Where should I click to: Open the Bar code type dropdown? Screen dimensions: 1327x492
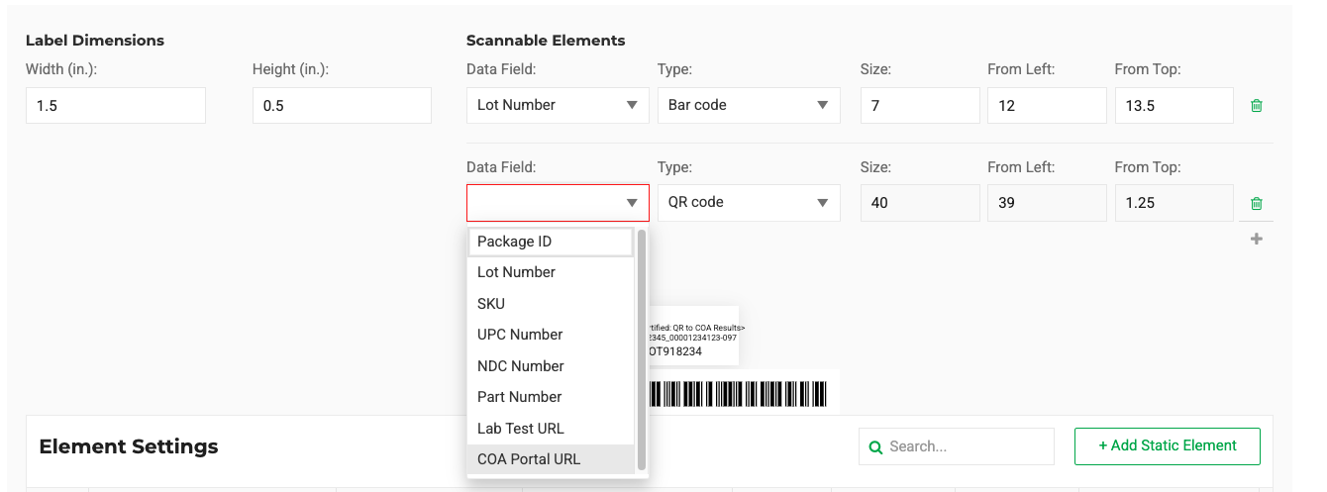(749, 106)
